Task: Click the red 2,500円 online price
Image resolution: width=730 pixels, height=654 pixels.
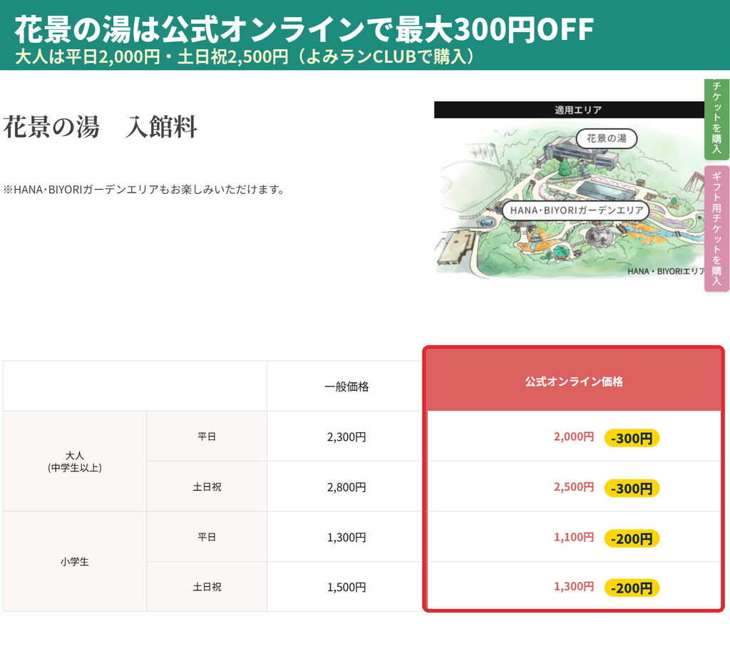Action: click(574, 487)
